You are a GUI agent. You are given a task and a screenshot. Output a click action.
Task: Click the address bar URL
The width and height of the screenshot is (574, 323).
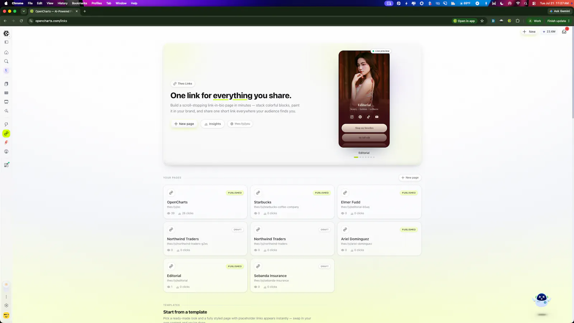pos(51,21)
